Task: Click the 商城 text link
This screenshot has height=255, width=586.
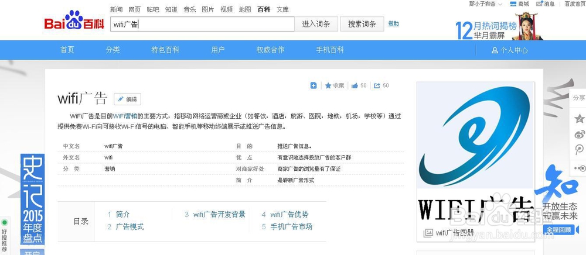Action: pos(523,4)
